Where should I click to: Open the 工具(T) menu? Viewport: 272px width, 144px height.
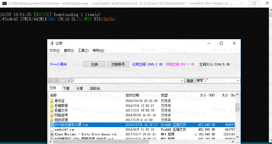(83, 51)
